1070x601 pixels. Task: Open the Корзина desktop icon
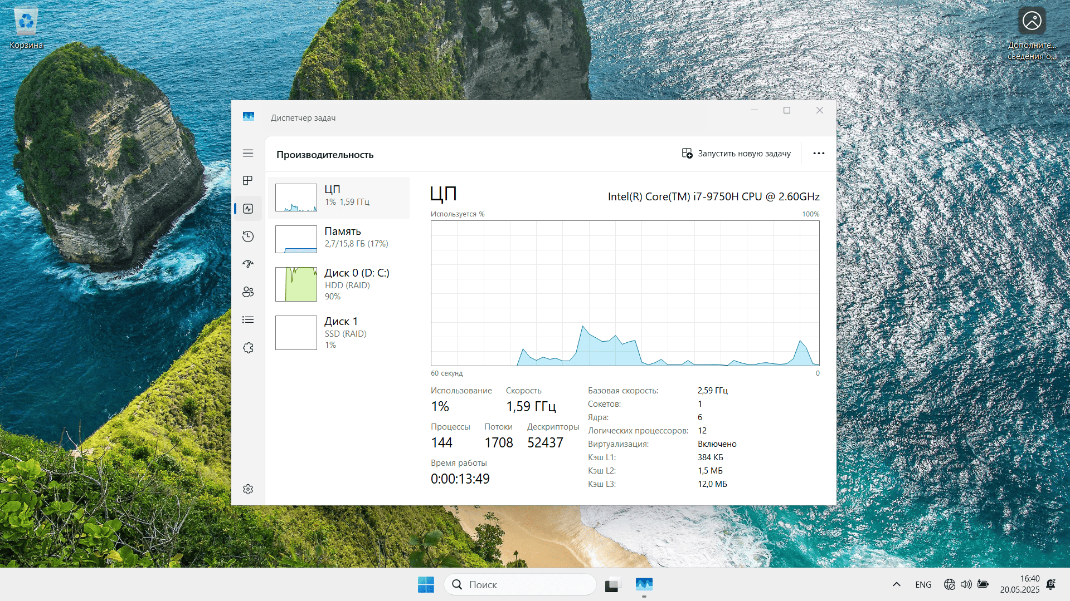pos(26,28)
